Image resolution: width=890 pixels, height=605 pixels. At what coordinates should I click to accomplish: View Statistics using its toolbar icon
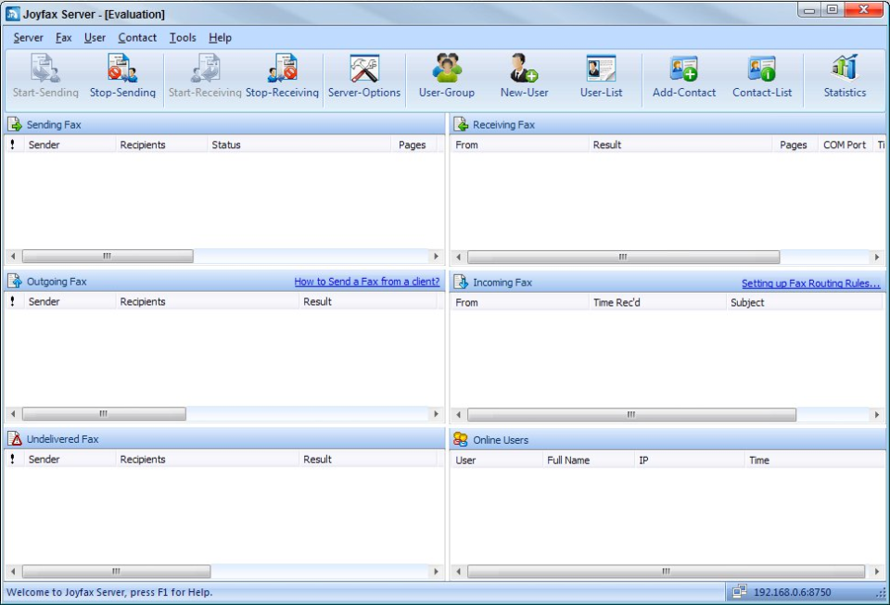pos(844,77)
